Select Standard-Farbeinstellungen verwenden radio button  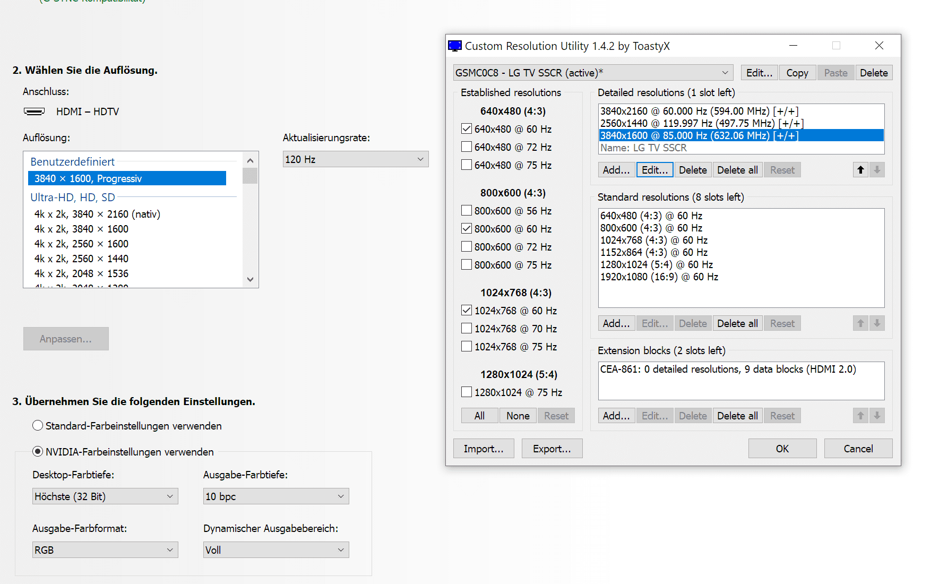point(38,426)
